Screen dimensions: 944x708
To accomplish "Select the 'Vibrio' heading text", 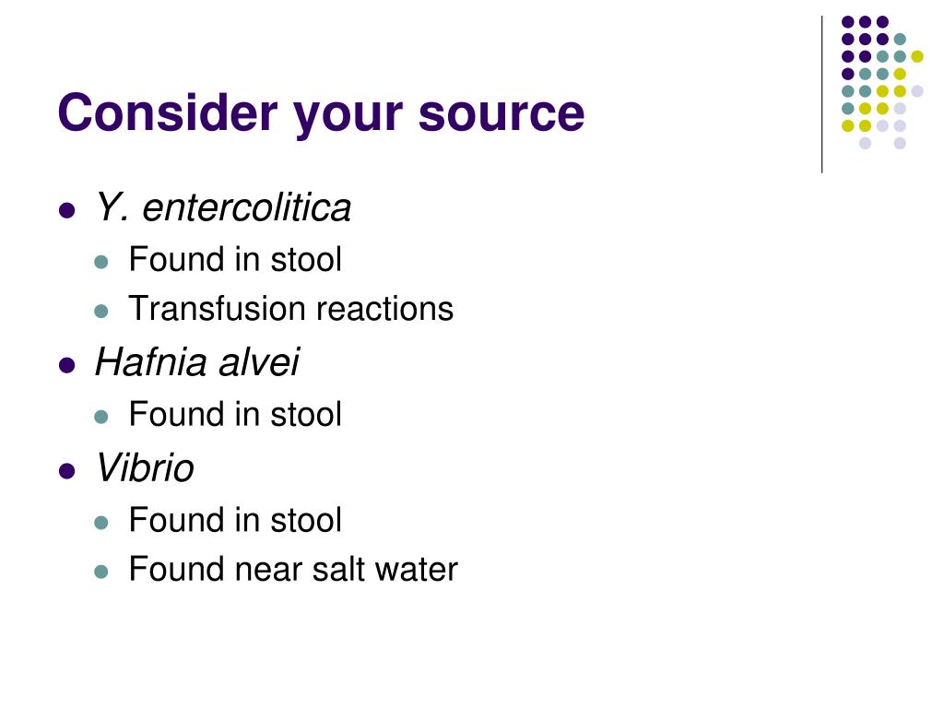I will pyautogui.click(x=145, y=467).
